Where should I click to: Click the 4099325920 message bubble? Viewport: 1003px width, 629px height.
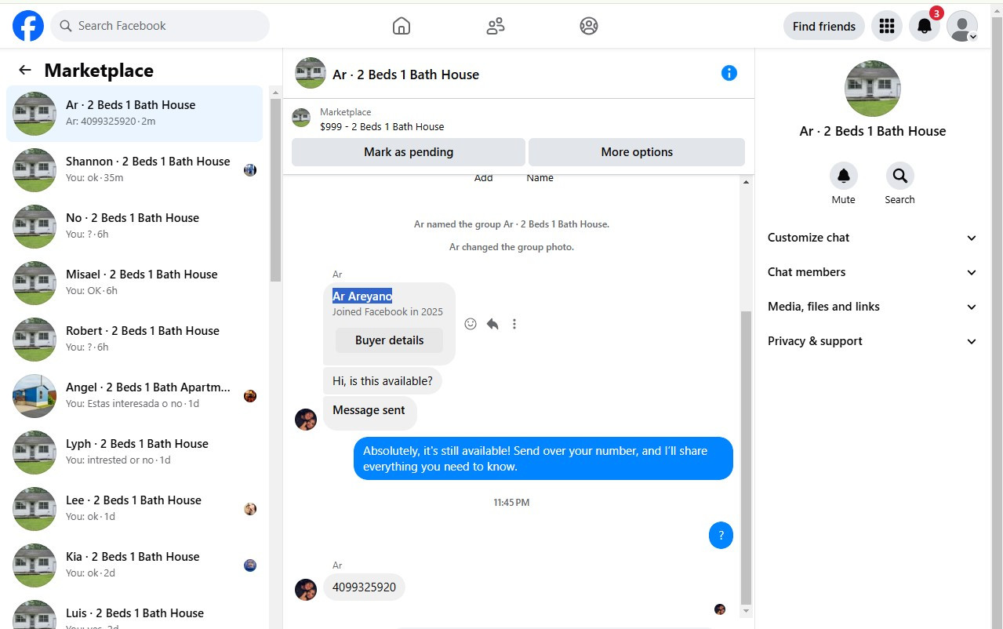coord(364,587)
